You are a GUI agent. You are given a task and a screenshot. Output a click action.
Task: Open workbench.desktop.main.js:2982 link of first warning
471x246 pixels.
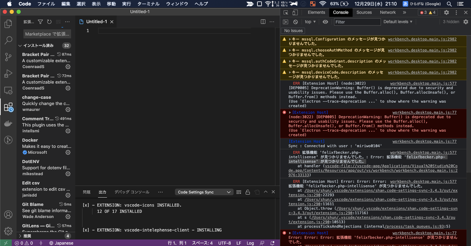(422, 39)
